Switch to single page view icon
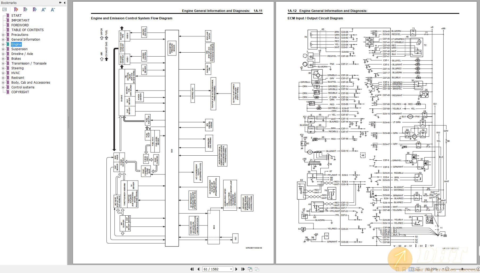 tap(397, 269)
